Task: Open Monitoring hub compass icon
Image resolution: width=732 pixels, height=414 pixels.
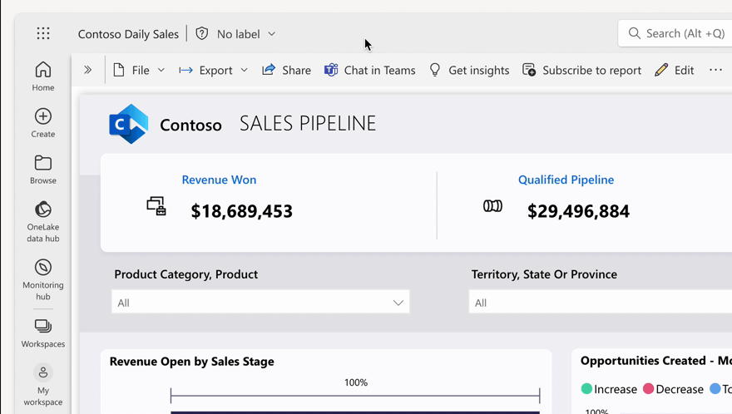Action: click(43, 268)
